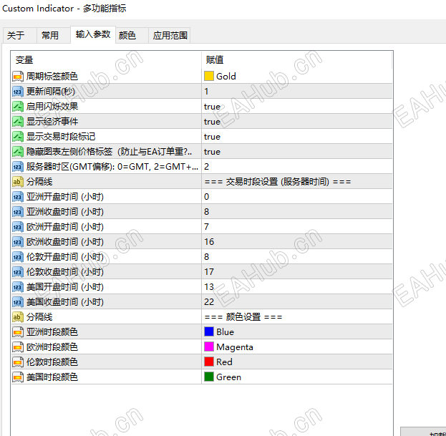Click the integer icon beside 服务器时区
The width and height of the screenshot is (446, 436).
[x=18, y=167]
